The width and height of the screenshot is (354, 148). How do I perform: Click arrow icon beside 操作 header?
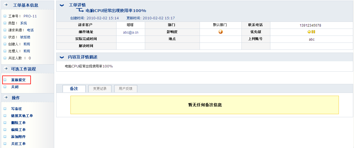(x=6, y=98)
